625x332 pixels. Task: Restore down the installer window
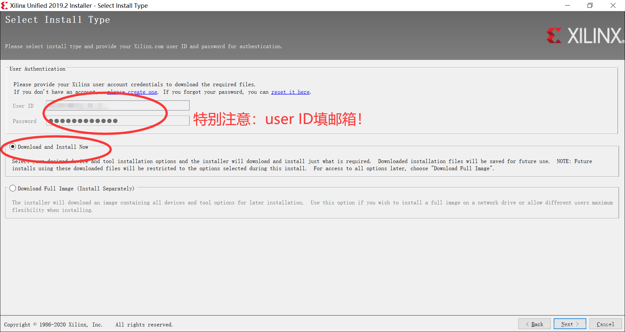pyautogui.click(x=590, y=6)
